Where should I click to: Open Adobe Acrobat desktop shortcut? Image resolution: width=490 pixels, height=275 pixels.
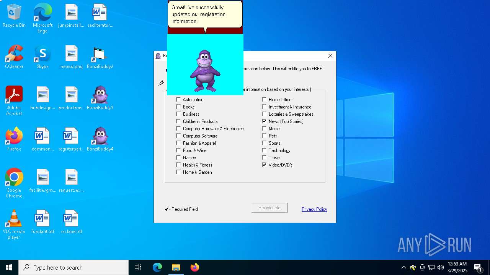coord(14,101)
